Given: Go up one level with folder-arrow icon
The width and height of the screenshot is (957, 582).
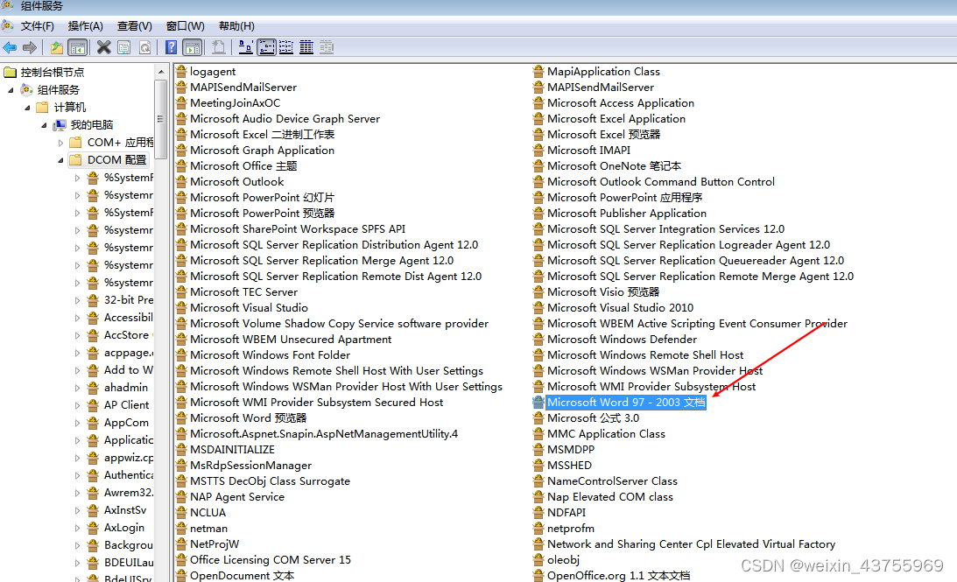Looking at the screenshot, I should point(57,47).
